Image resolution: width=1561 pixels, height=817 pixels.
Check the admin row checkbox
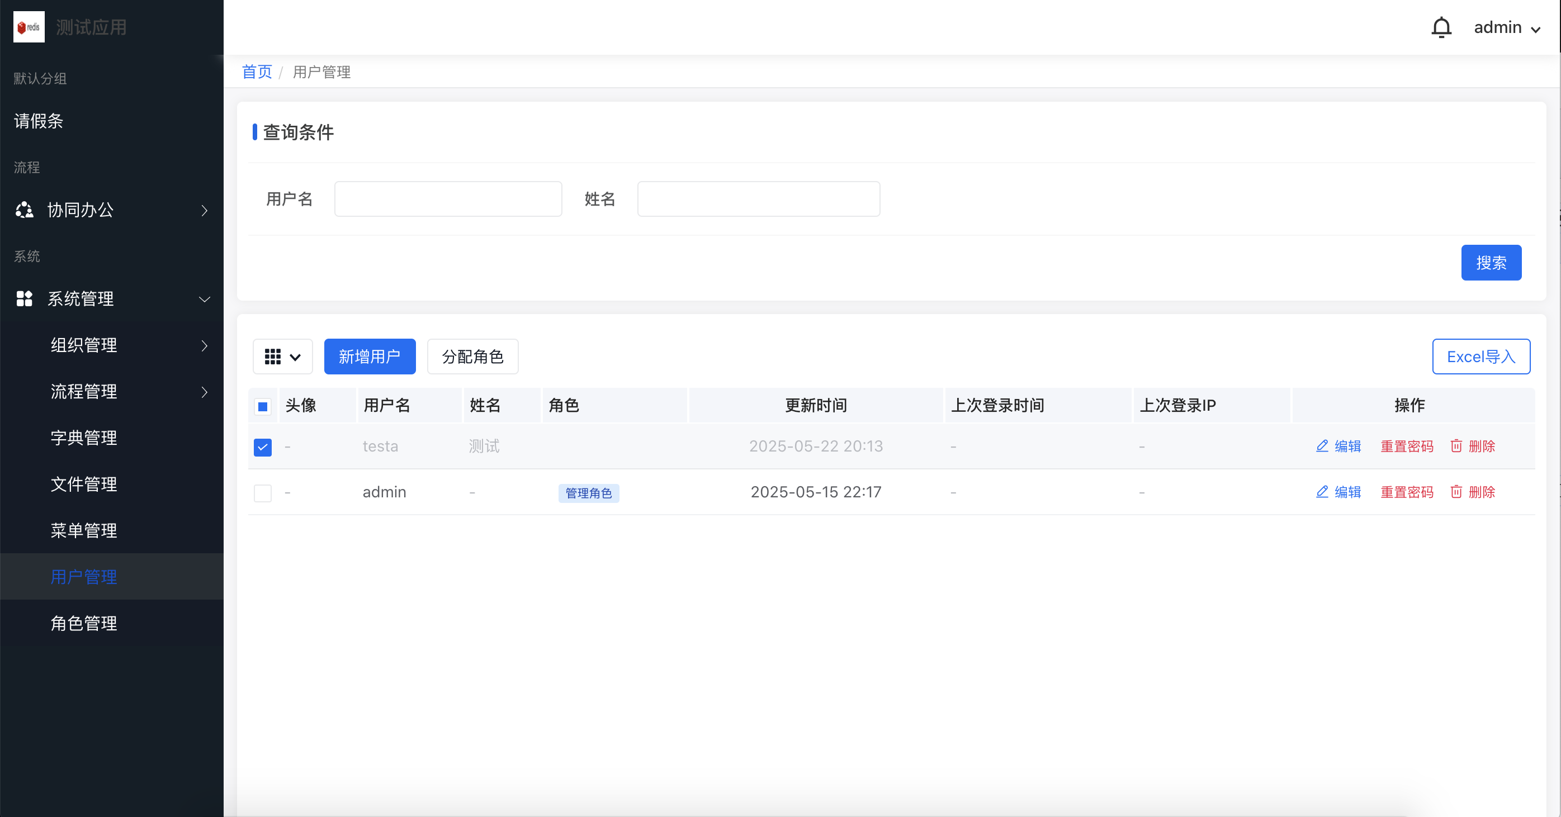click(262, 493)
